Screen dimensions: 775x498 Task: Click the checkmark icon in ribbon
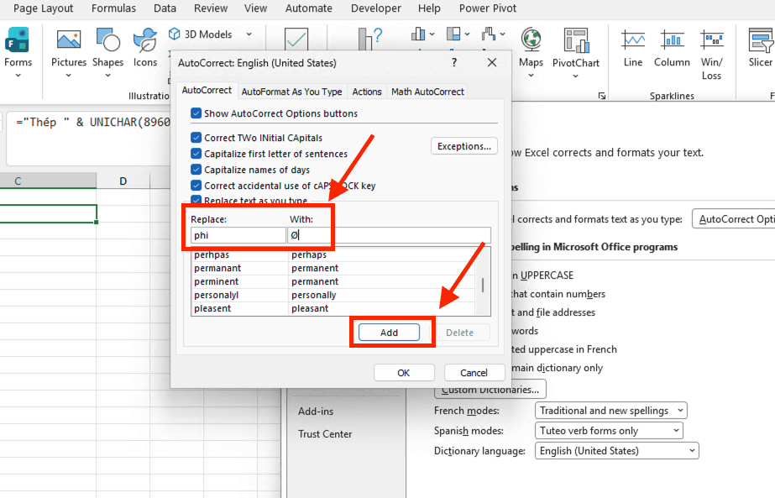(296, 39)
